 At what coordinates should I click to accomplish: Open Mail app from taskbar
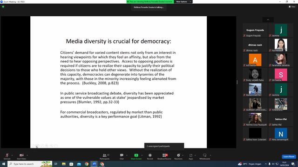pyautogui.click(x=79, y=164)
